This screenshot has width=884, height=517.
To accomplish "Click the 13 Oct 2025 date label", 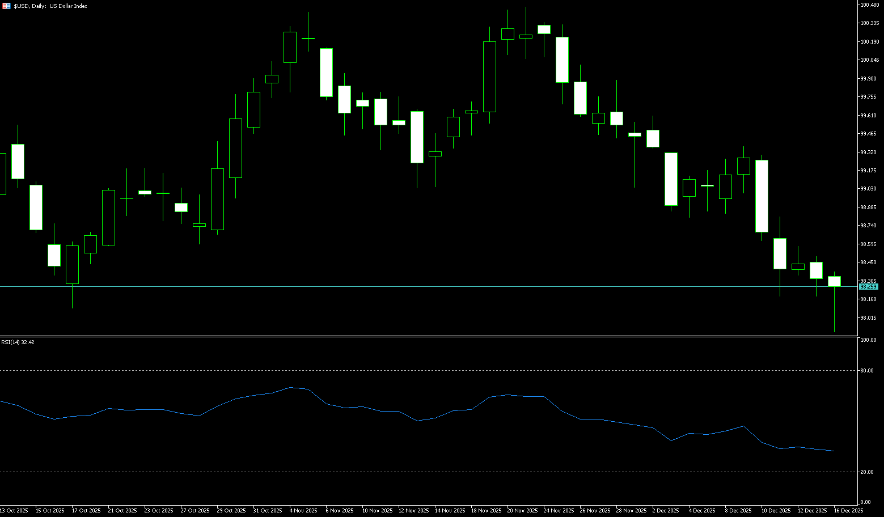I will point(14,511).
